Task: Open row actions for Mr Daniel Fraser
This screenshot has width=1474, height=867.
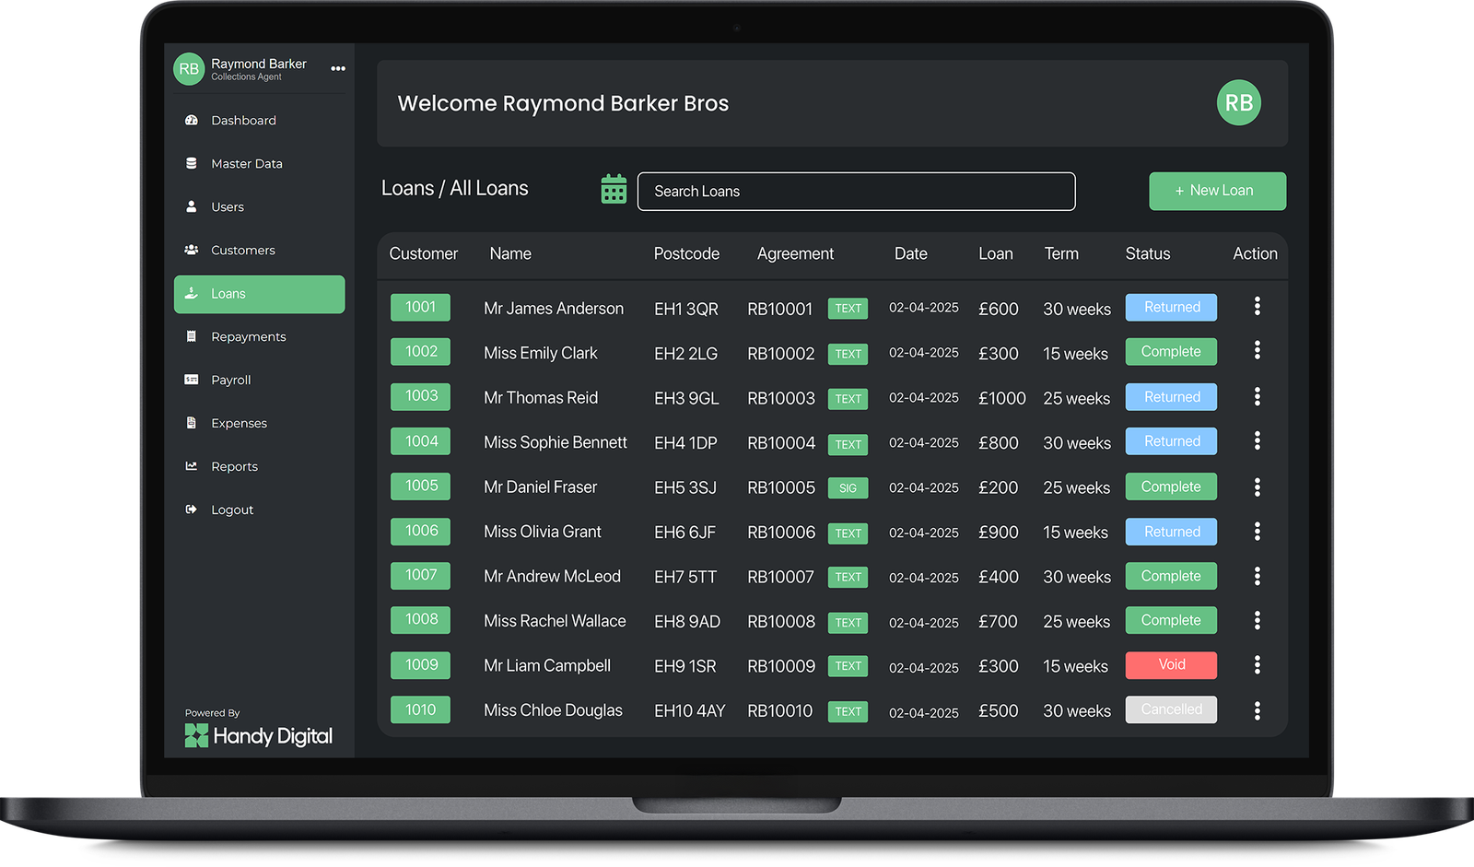Action: coord(1257,486)
